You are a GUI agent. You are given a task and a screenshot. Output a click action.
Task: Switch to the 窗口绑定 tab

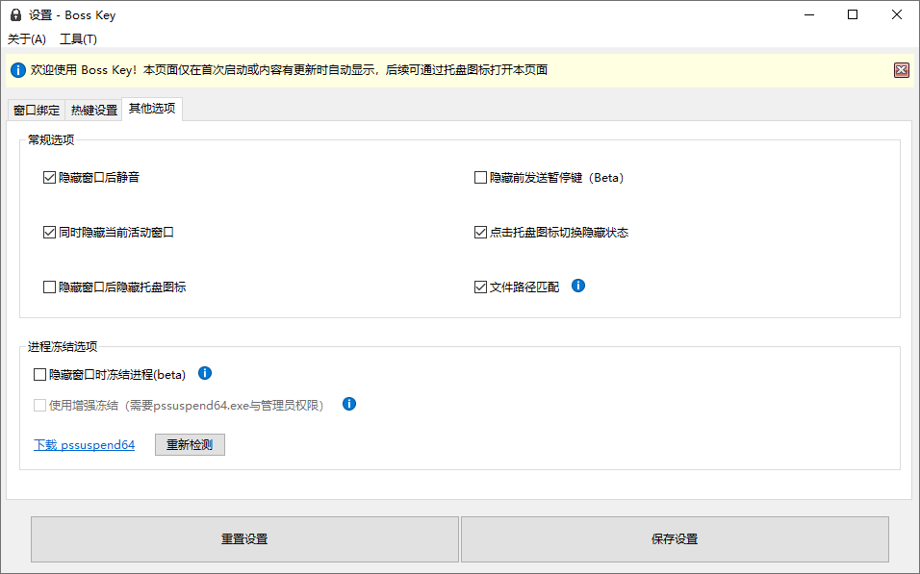point(37,111)
